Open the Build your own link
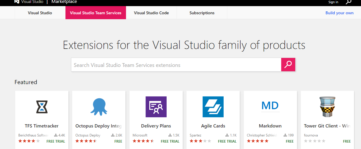This screenshot has width=361, height=149. 339,13
